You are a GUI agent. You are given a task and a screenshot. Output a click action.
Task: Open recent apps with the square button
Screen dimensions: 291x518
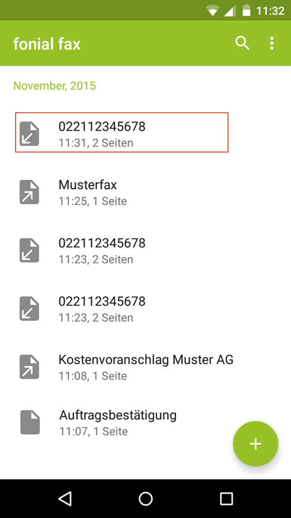[226, 498]
